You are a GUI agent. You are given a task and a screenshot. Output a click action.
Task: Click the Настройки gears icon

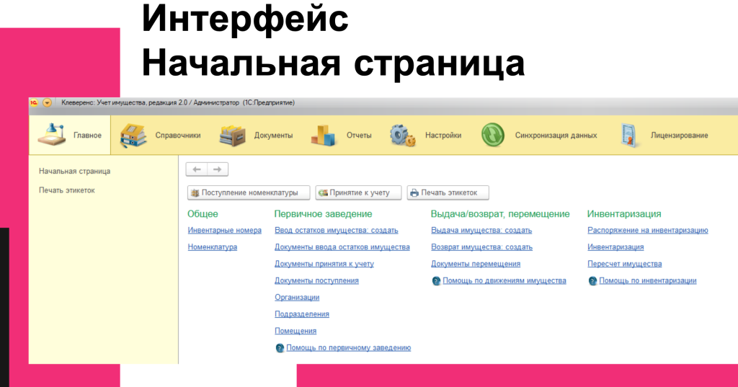(403, 135)
